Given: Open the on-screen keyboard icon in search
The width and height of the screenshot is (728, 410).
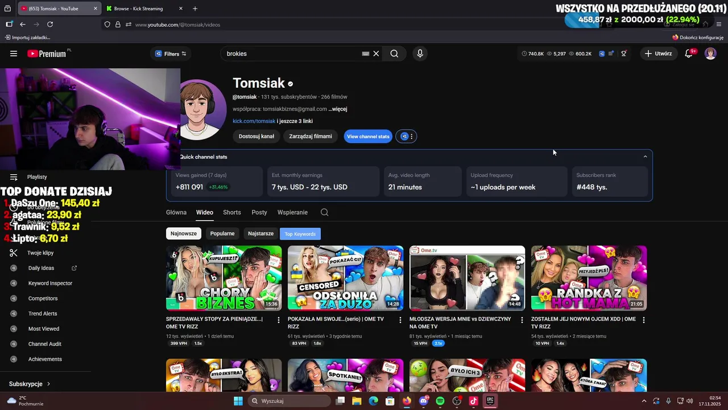Looking at the screenshot, I should point(366,54).
